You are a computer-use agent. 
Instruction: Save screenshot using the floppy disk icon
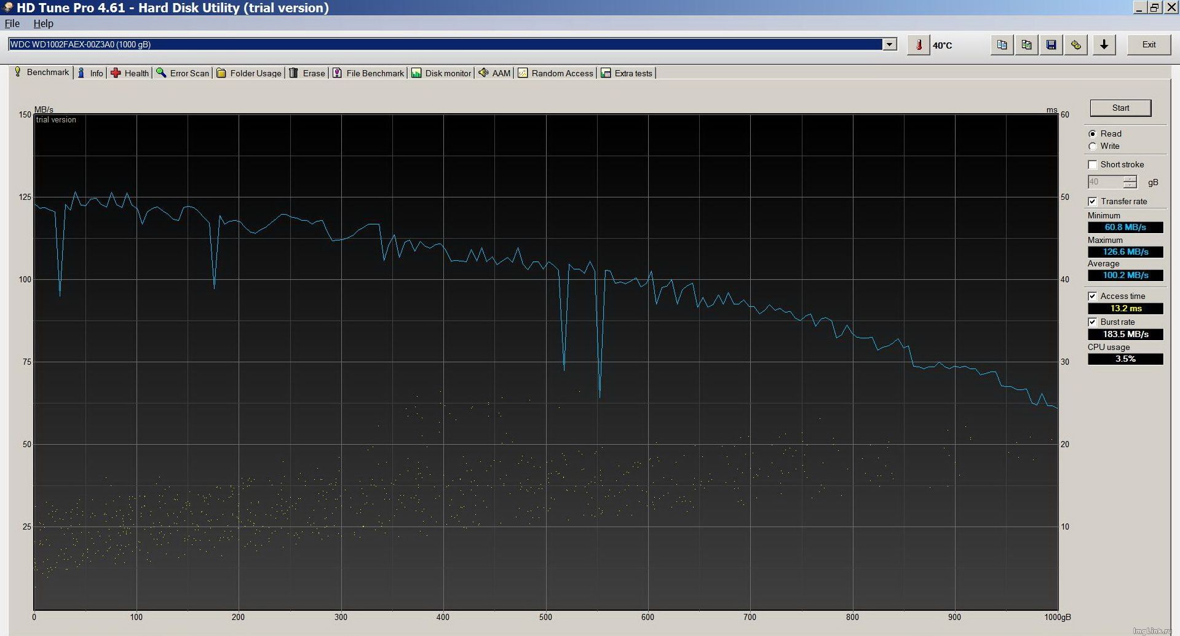pos(1051,45)
